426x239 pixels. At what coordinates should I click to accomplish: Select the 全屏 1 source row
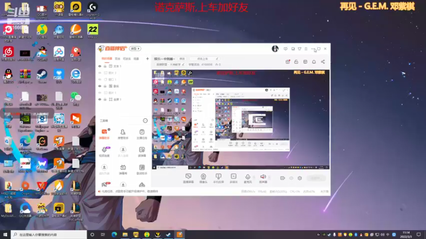124,99
